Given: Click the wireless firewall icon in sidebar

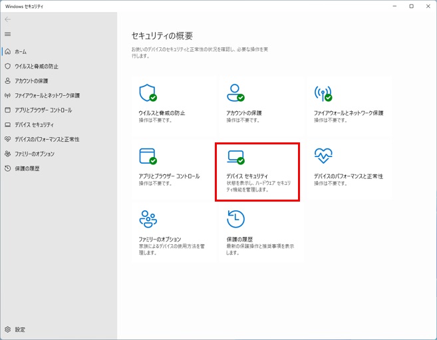Looking at the screenshot, I should coord(7,95).
